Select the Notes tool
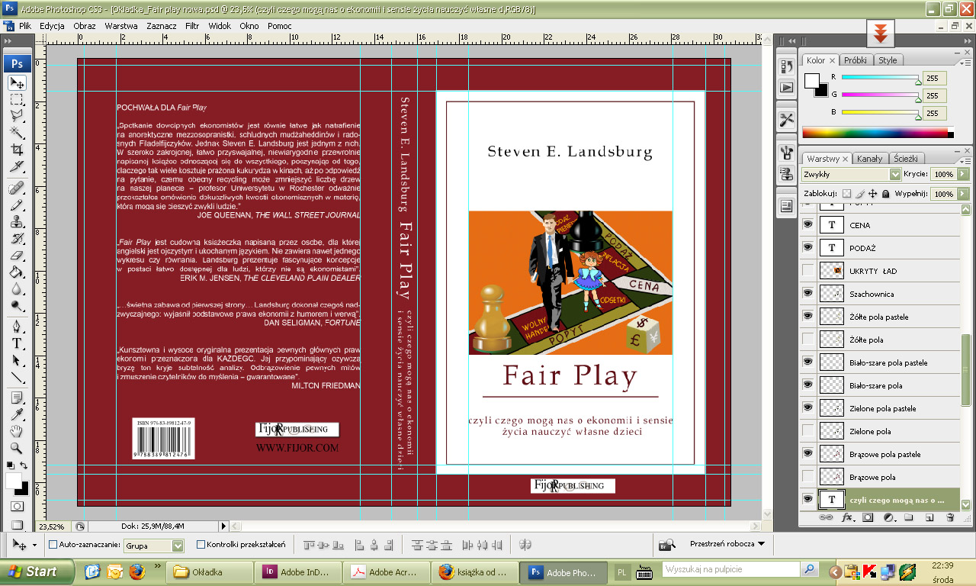The width and height of the screenshot is (976, 586). [17, 398]
